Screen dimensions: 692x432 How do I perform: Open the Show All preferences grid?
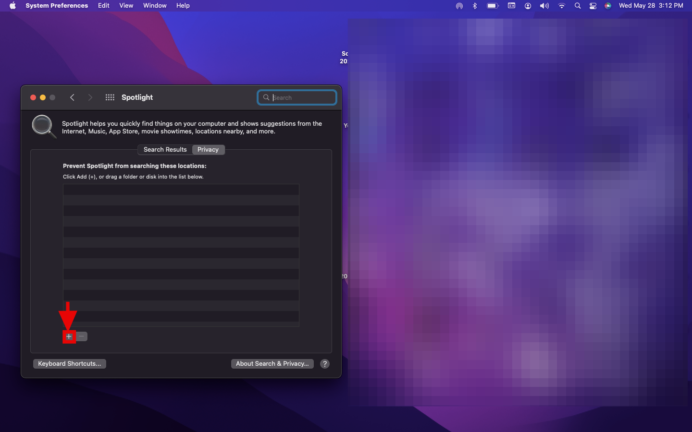tap(110, 97)
